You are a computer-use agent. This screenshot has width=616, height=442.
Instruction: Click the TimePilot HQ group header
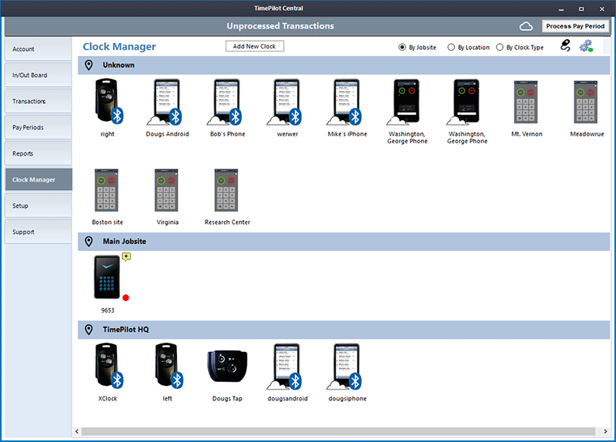click(x=126, y=330)
